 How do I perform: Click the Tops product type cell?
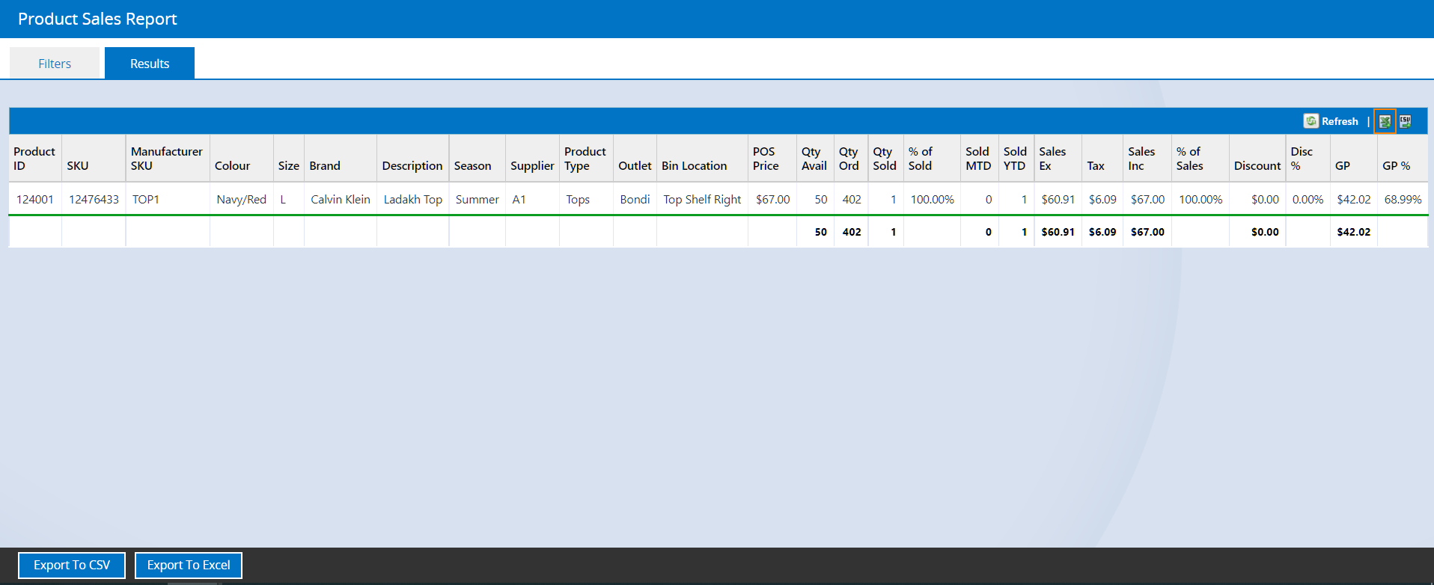click(586, 199)
